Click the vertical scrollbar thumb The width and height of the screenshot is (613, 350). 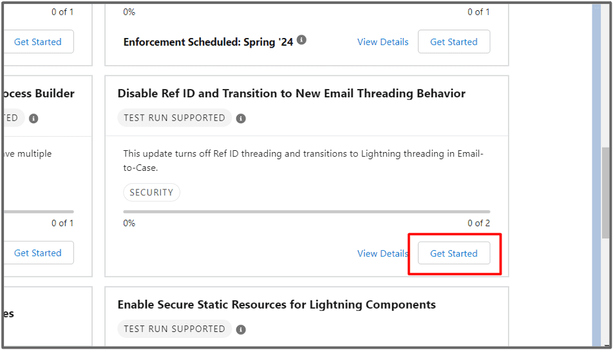[x=607, y=192]
